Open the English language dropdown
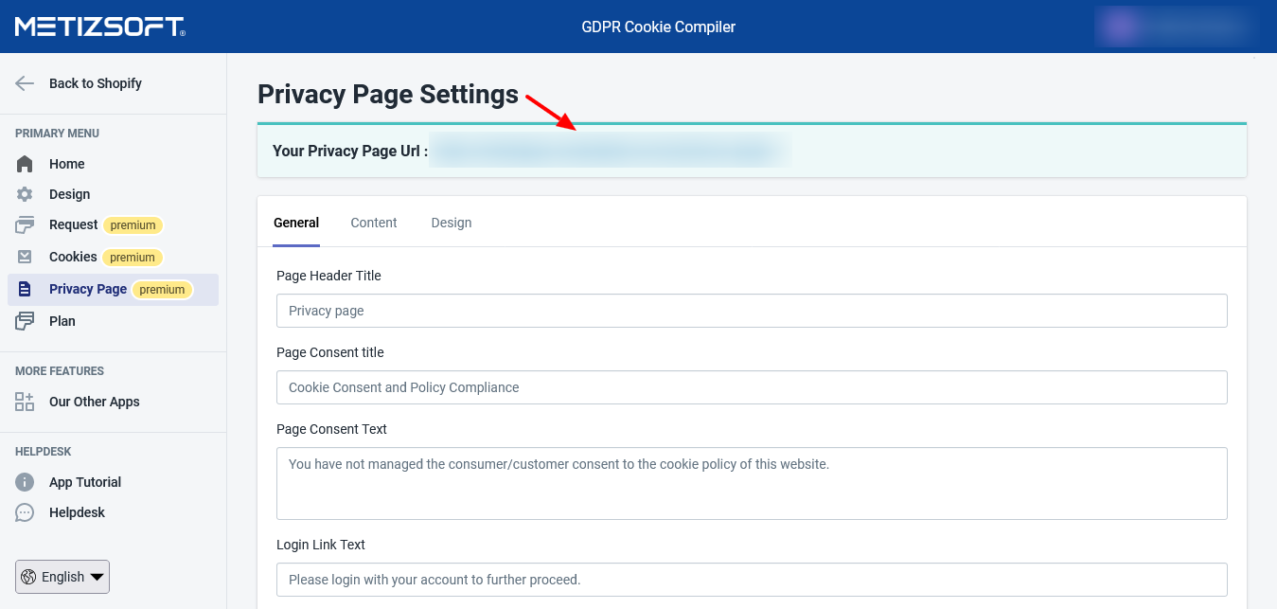Image resolution: width=1277 pixels, height=609 pixels. tap(62, 577)
